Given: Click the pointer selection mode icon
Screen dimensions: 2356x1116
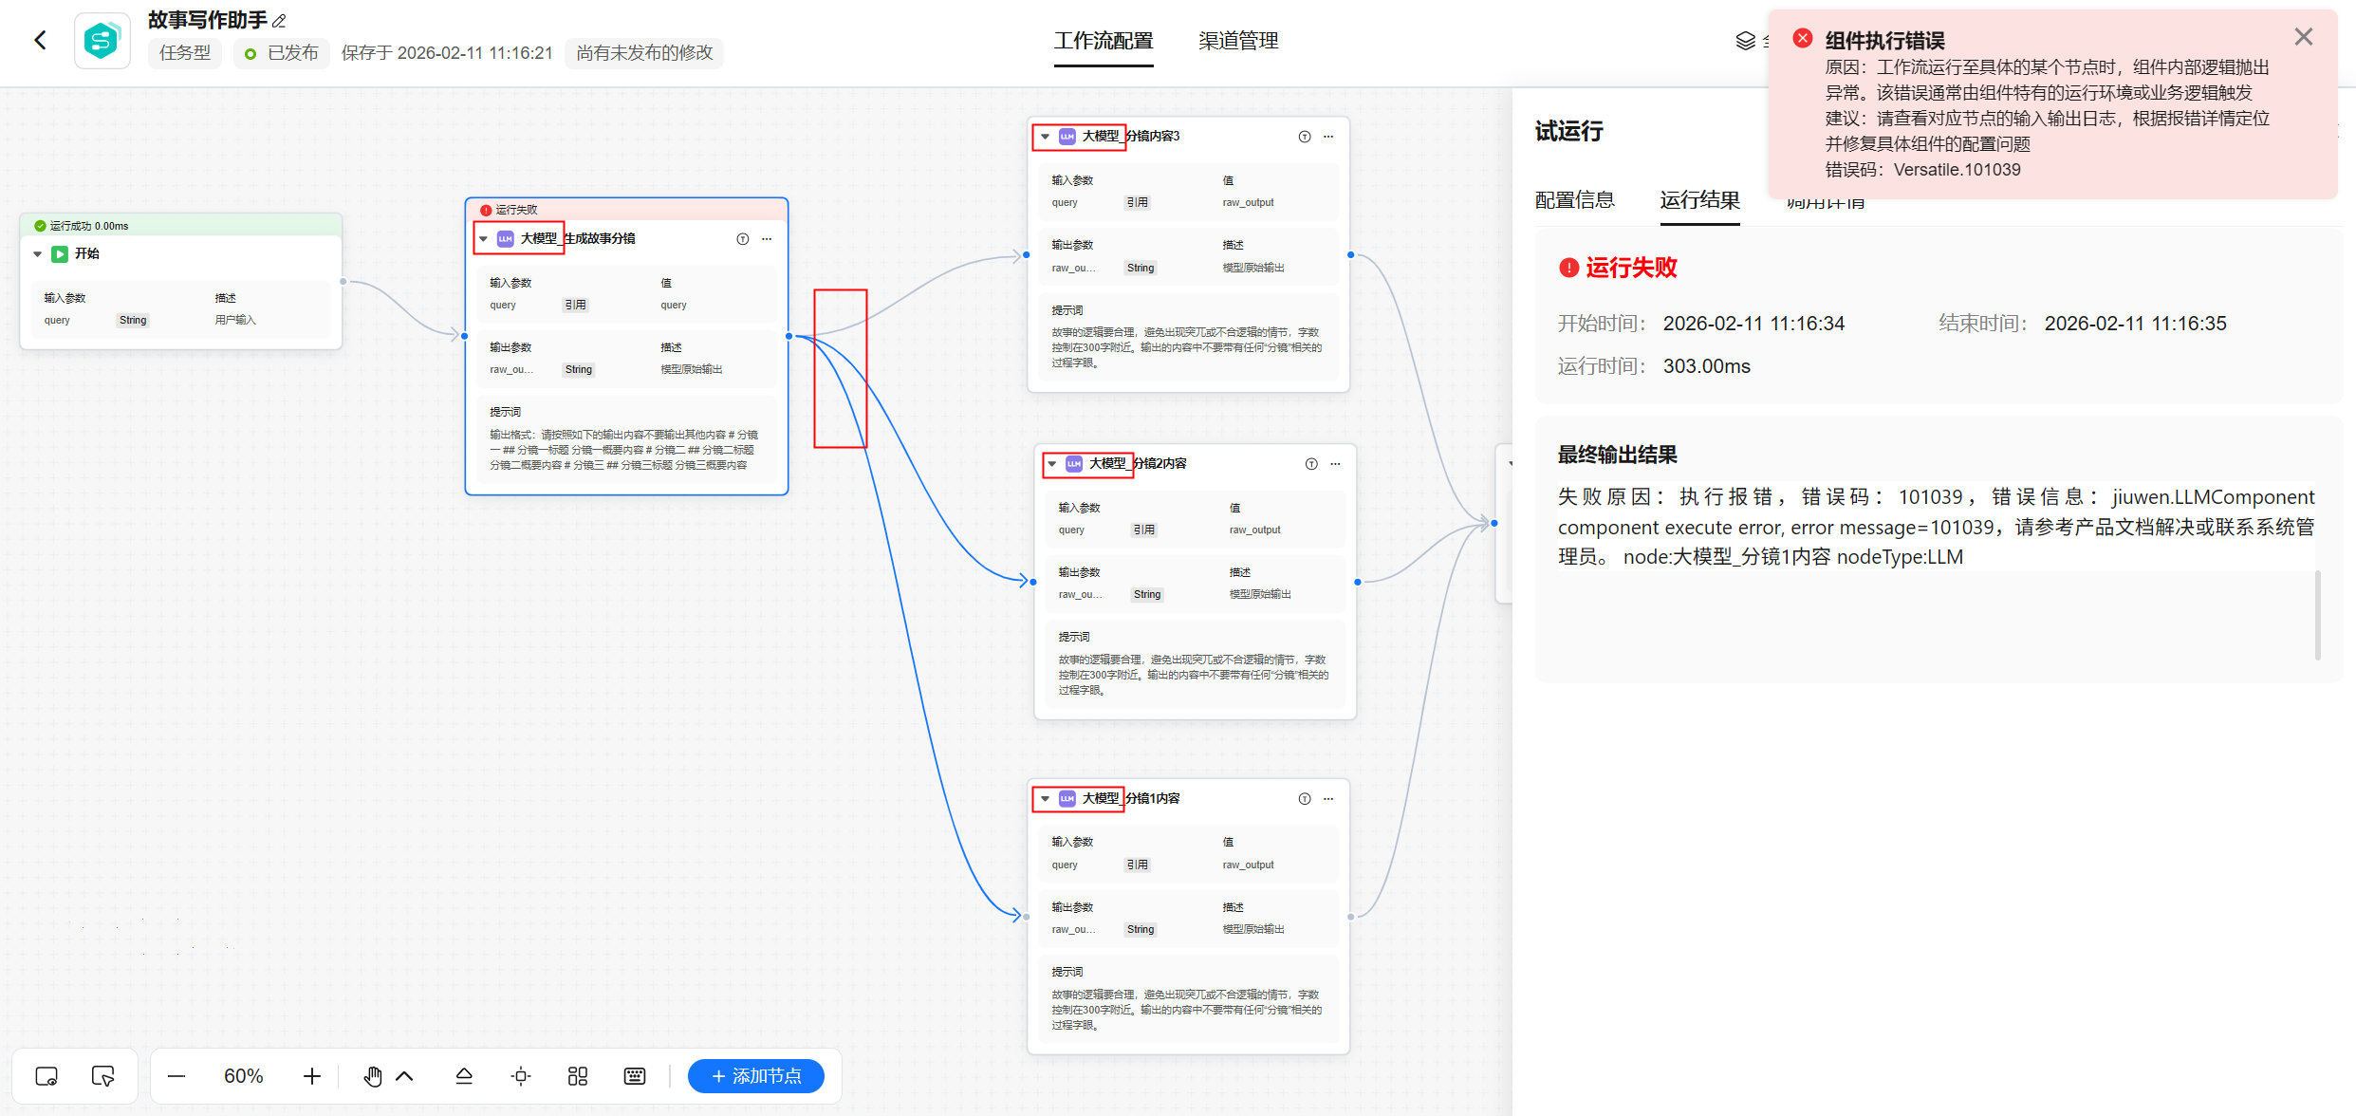Looking at the screenshot, I should [102, 1076].
